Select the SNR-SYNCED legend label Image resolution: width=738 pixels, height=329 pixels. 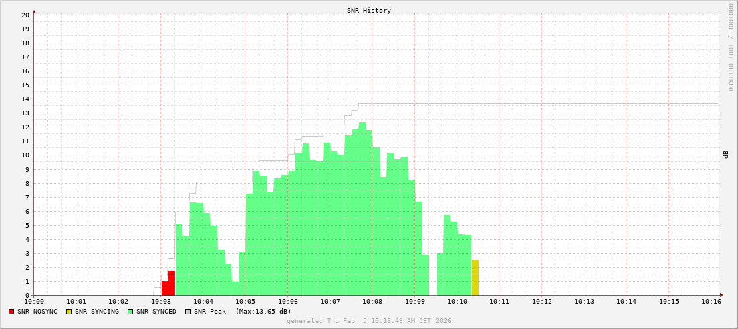tap(156, 312)
